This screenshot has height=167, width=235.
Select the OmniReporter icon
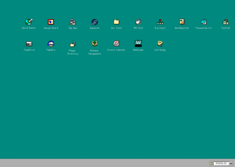click(x=182, y=22)
